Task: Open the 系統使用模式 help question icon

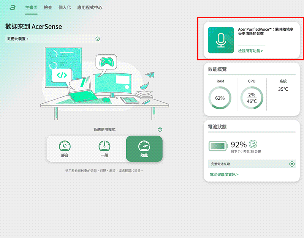Action: pyautogui.click(x=160, y=129)
